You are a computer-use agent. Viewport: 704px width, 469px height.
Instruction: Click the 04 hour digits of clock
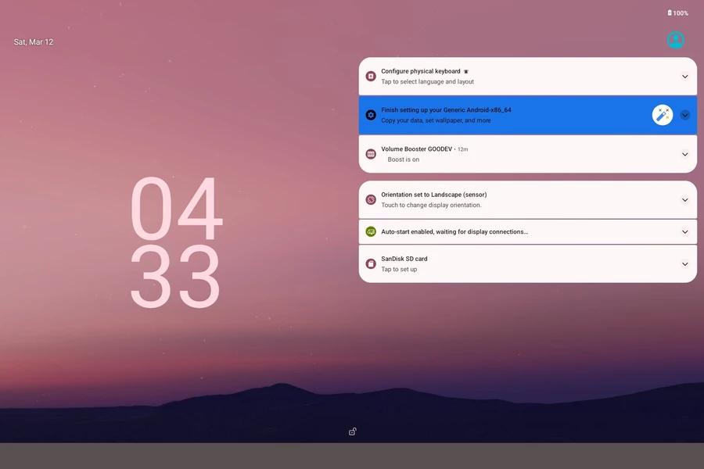(176, 208)
